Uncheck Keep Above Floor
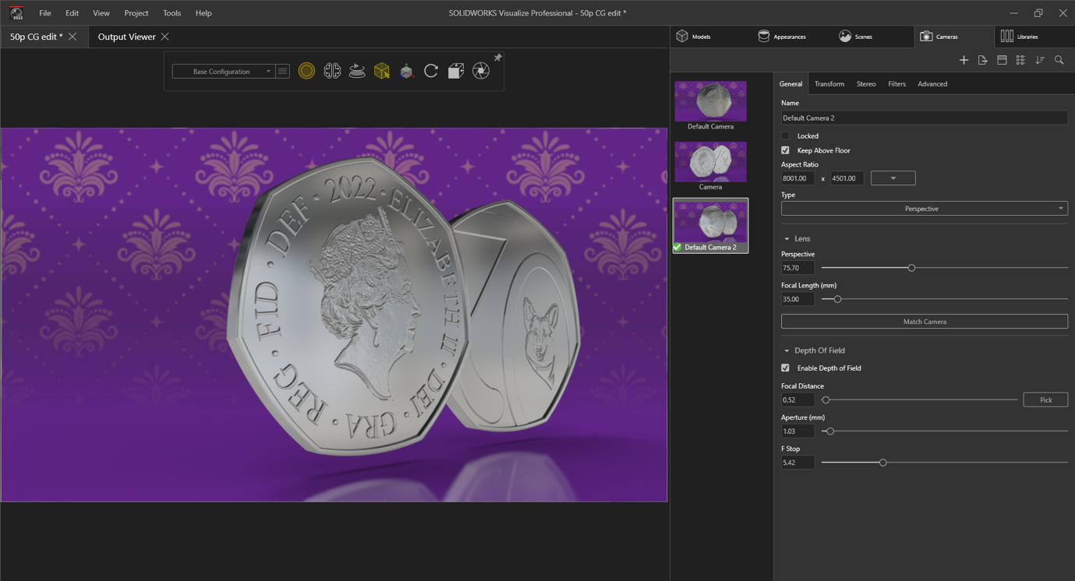This screenshot has height=581, width=1075. pyautogui.click(x=785, y=150)
